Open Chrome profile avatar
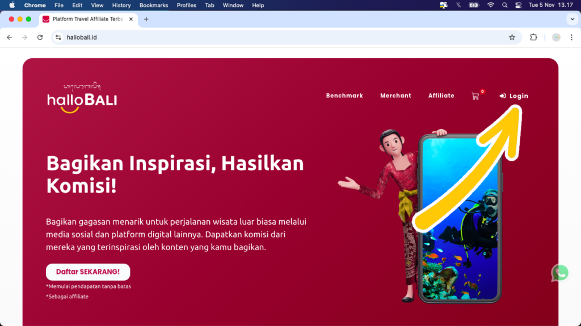Image resolution: width=581 pixels, height=326 pixels. [x=556, y=37]
